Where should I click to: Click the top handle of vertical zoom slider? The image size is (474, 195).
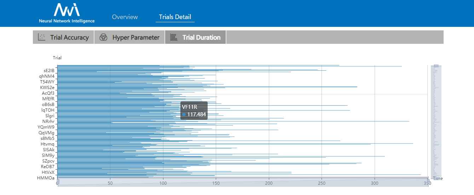pyautogui.click(x=436, y=66)
